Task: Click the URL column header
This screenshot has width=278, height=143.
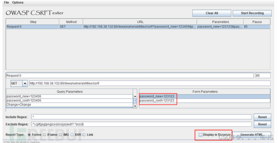Action: point(140,22)
